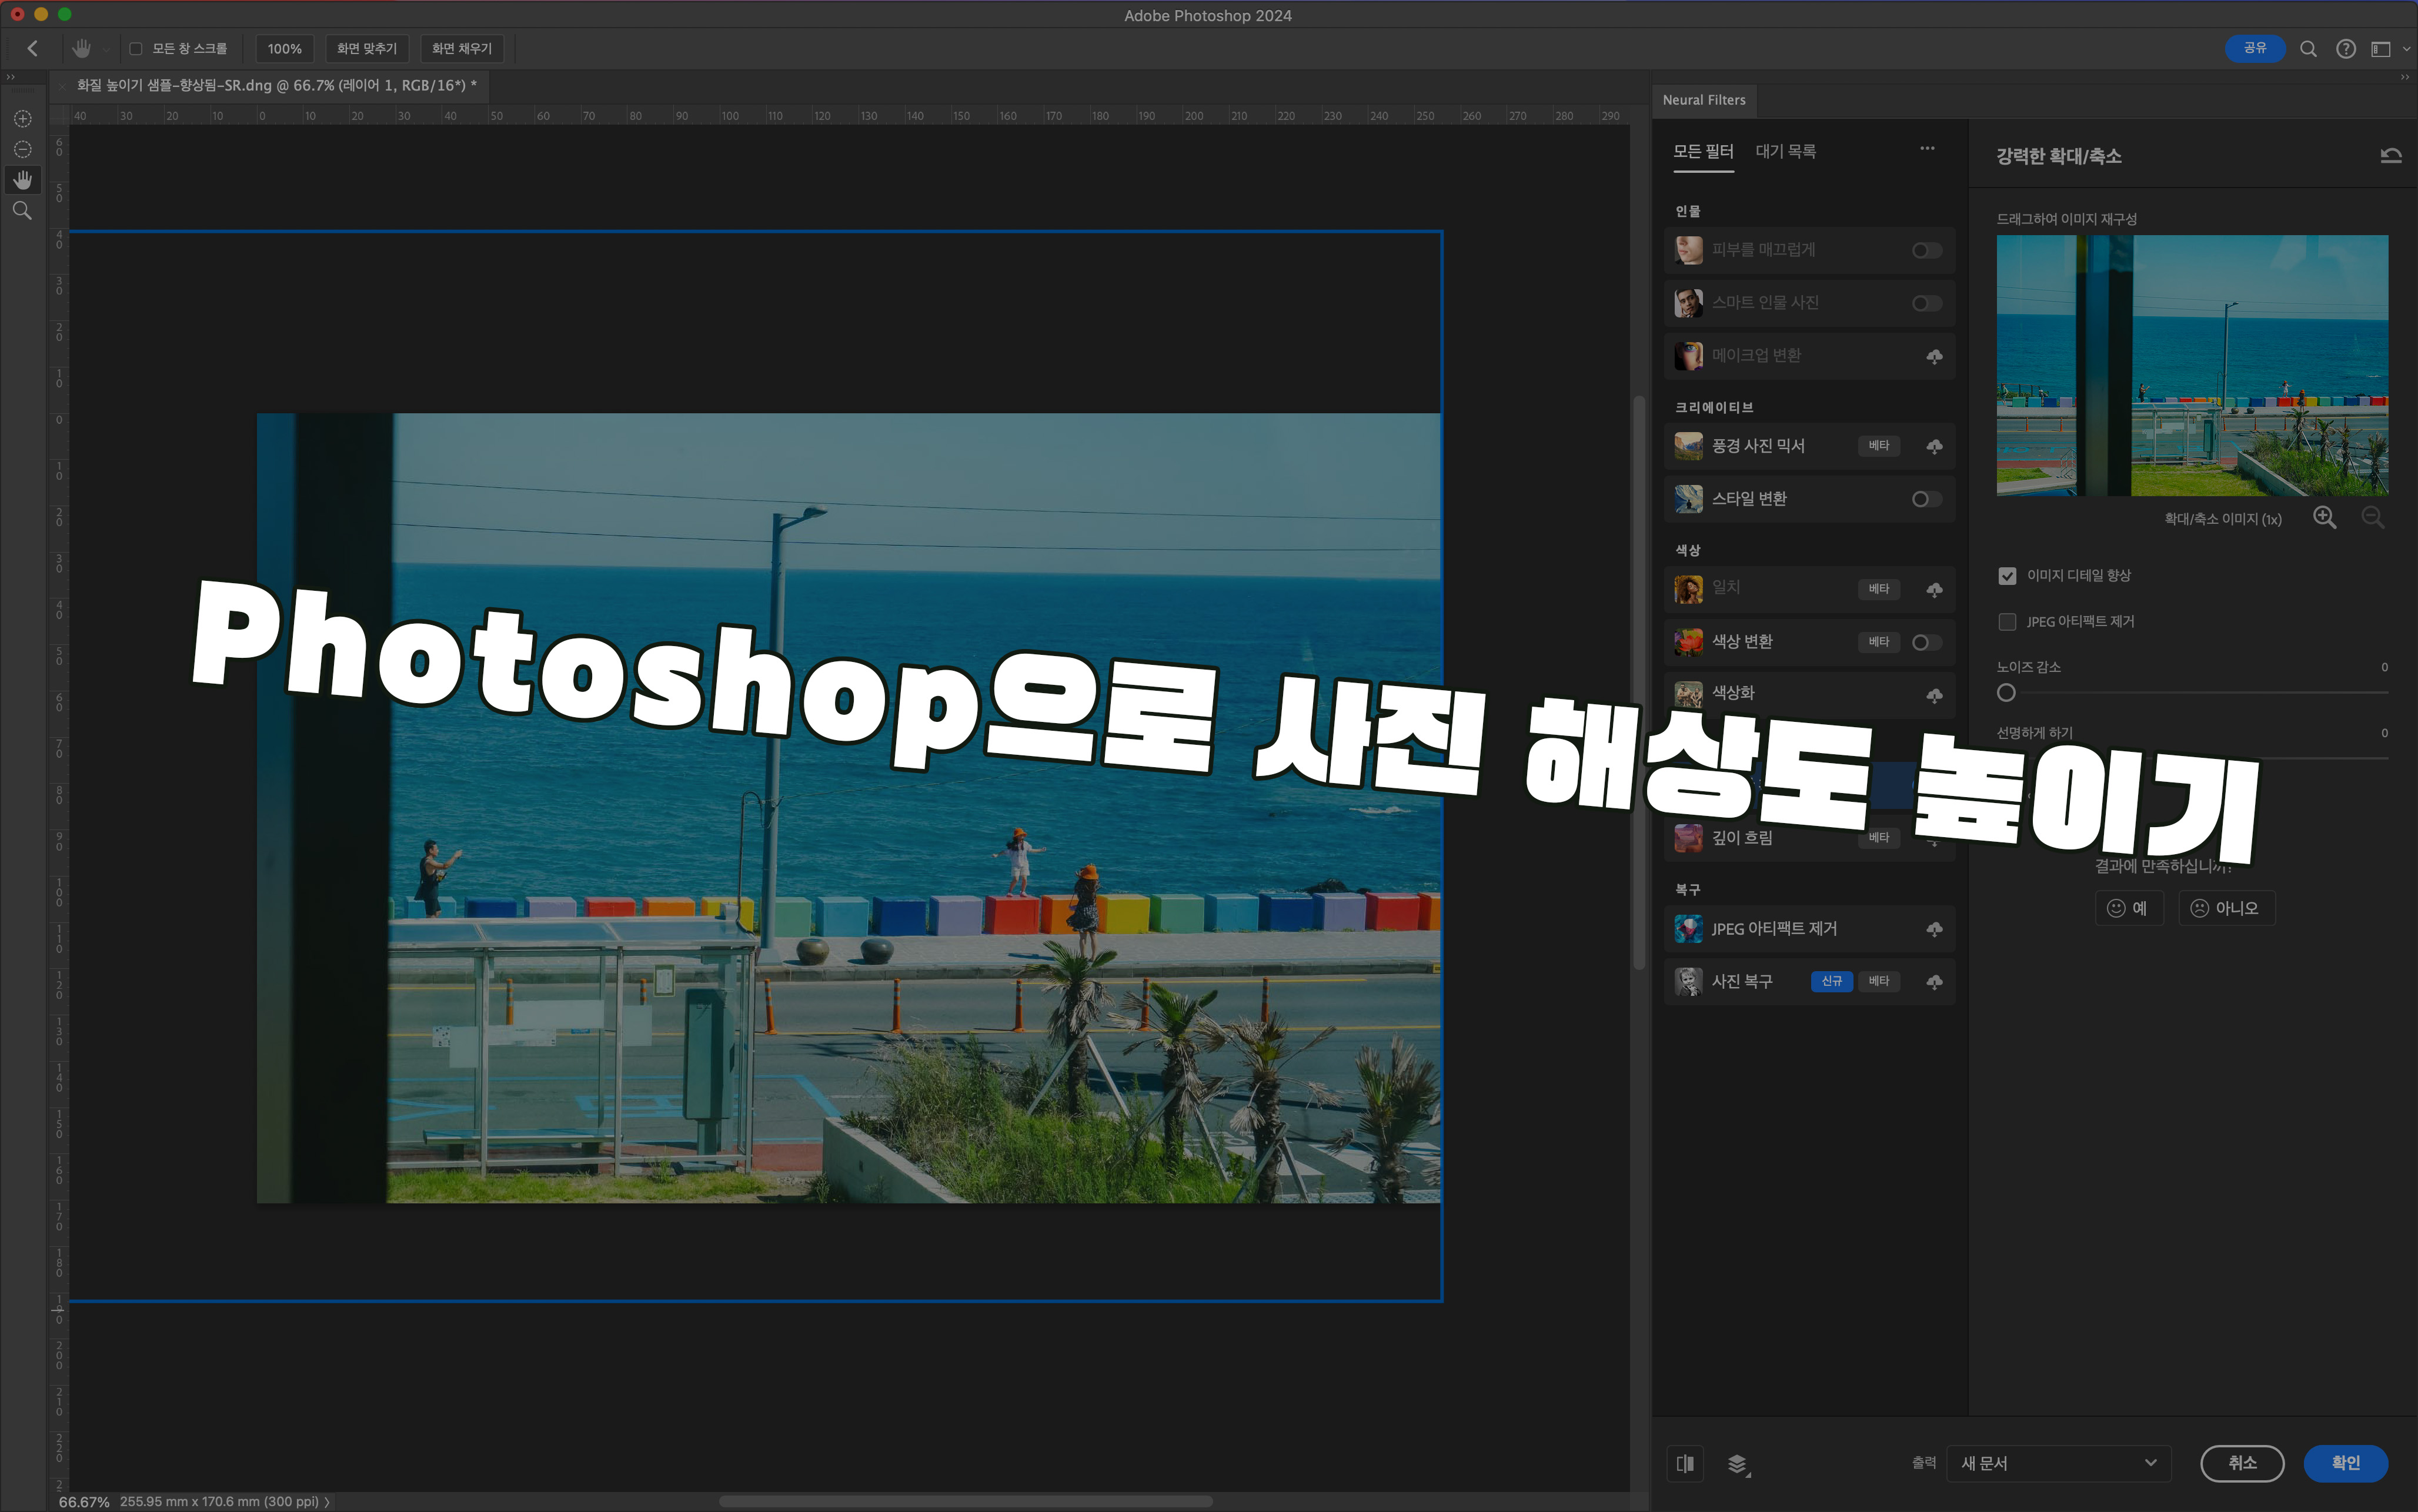2418x1512 pixels.
Task: Download the 메이크업 변환 filter cloud icon
Action: click(1934, 356)
